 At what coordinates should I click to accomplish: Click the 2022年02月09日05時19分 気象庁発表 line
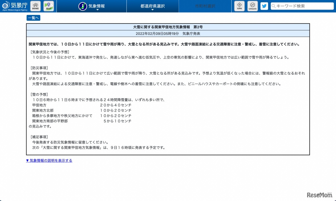click(168, 34)
